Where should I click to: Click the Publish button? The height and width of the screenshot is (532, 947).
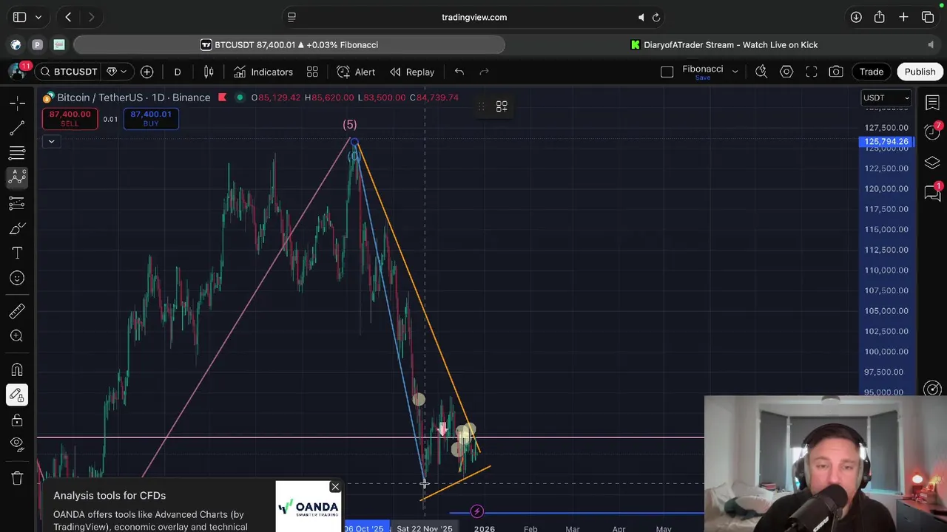pos(920,72)
